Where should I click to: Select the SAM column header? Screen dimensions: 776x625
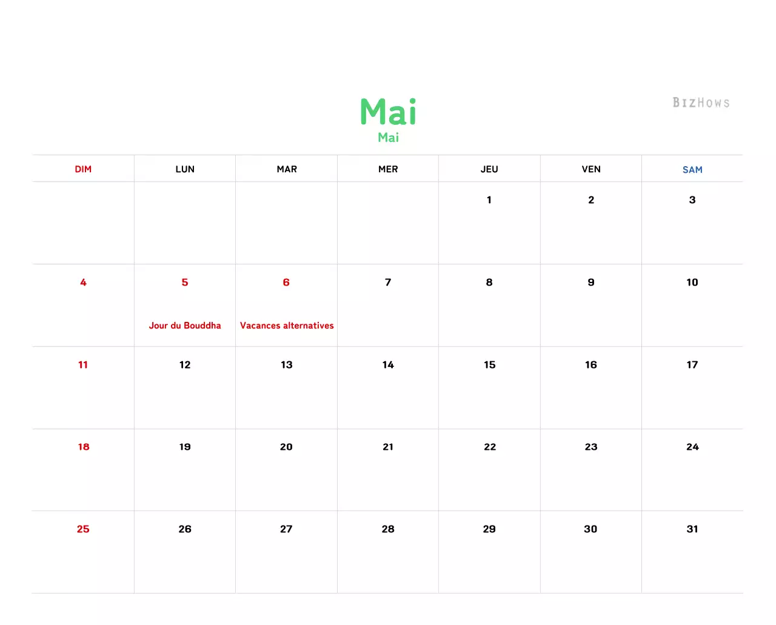(692, 170)
